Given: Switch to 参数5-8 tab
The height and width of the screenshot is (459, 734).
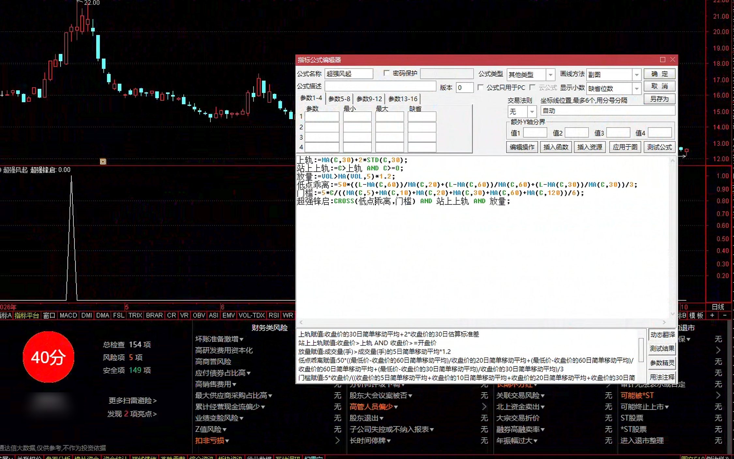Looking at the screenshot, I should [339, 99].
